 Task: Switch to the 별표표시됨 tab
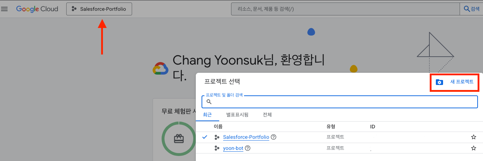click(x=237, y=115)
